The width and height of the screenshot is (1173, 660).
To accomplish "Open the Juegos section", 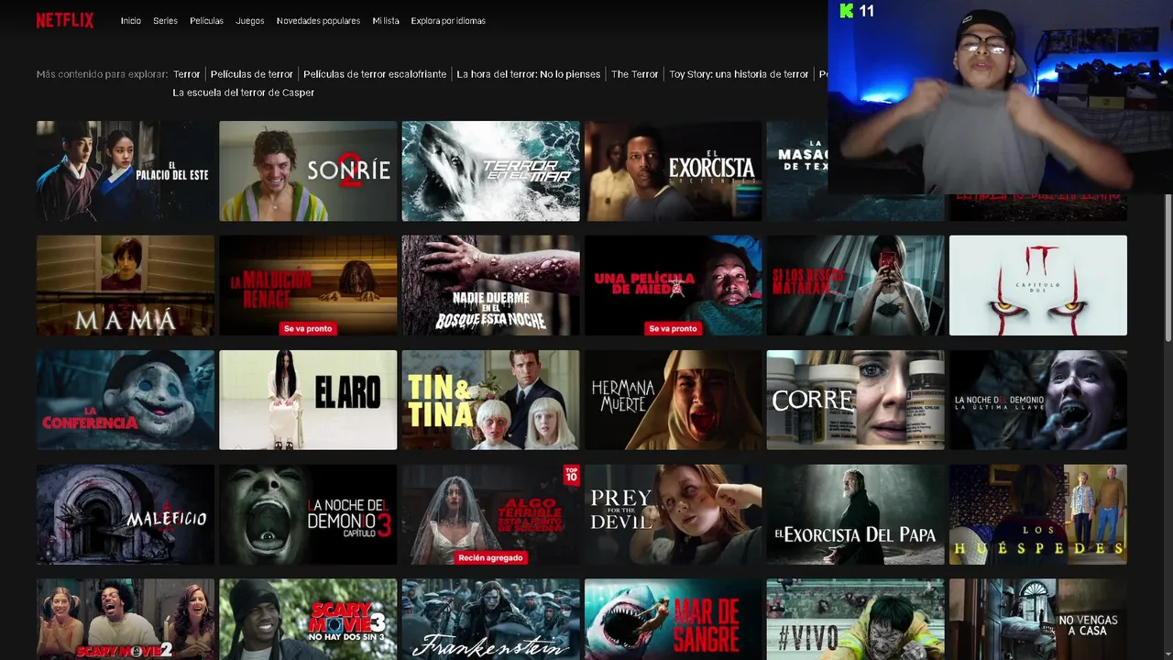I will coord(250,21).
